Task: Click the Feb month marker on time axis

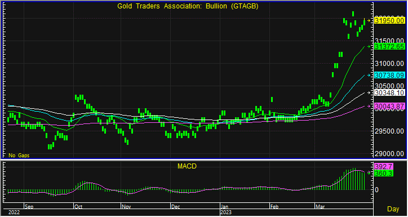Action: coord(274,207)
